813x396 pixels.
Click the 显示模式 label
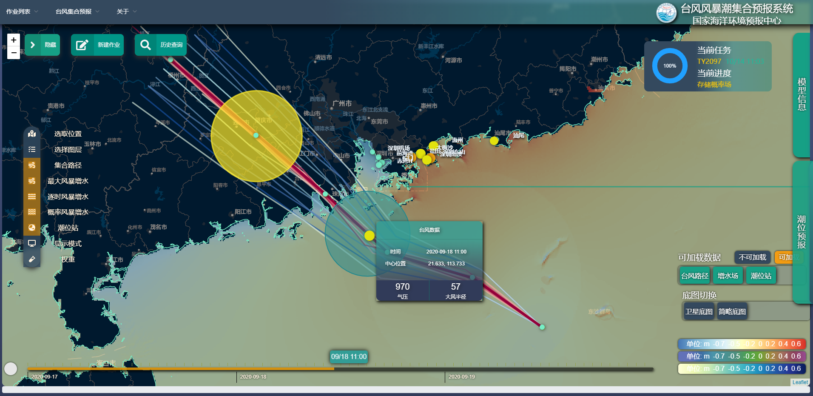(68, 243)
